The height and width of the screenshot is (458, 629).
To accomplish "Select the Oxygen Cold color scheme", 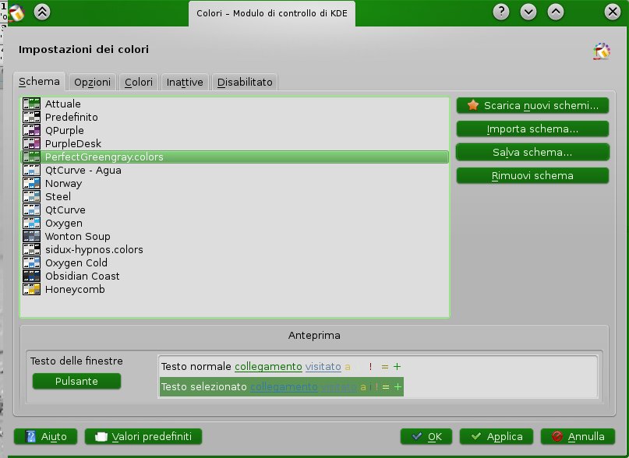I will click(235, 262).
